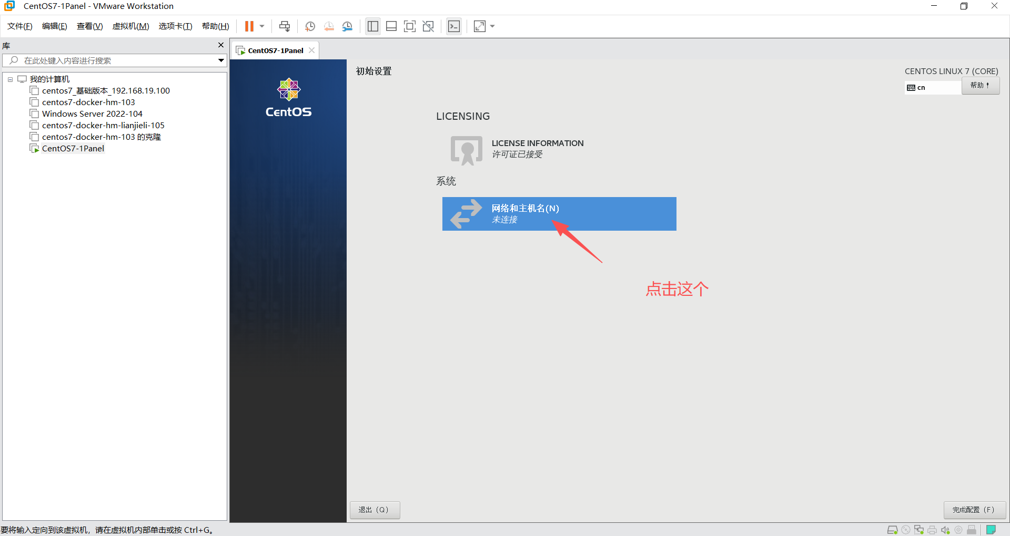Click the 初始设置 heading text
The width and height of the screenshot is (1010, 536).
tap(374, 71)
